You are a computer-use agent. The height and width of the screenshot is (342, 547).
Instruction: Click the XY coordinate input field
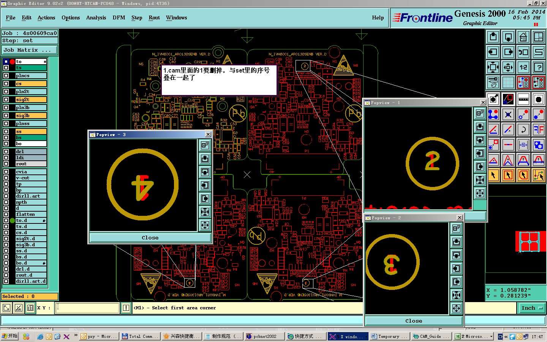click(x=87, y=308)
